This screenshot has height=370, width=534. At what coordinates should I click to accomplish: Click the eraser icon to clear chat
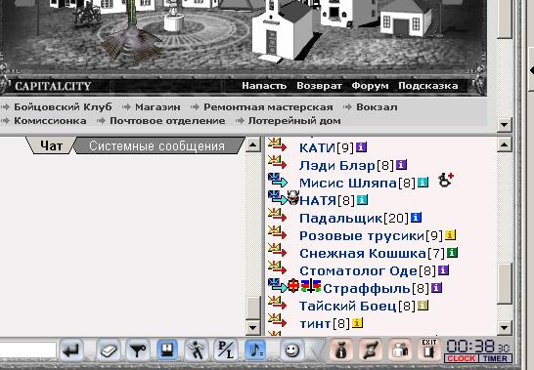pyautogui.click(x=108, y=349)
